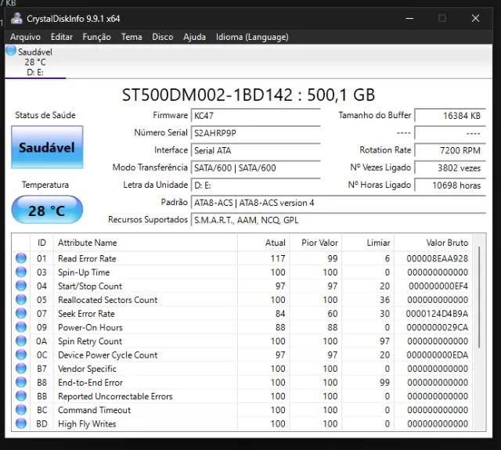Screen dimensions: 501x450
Task: Click the Valor Bruto column header
Action: (x=434, y=243)
